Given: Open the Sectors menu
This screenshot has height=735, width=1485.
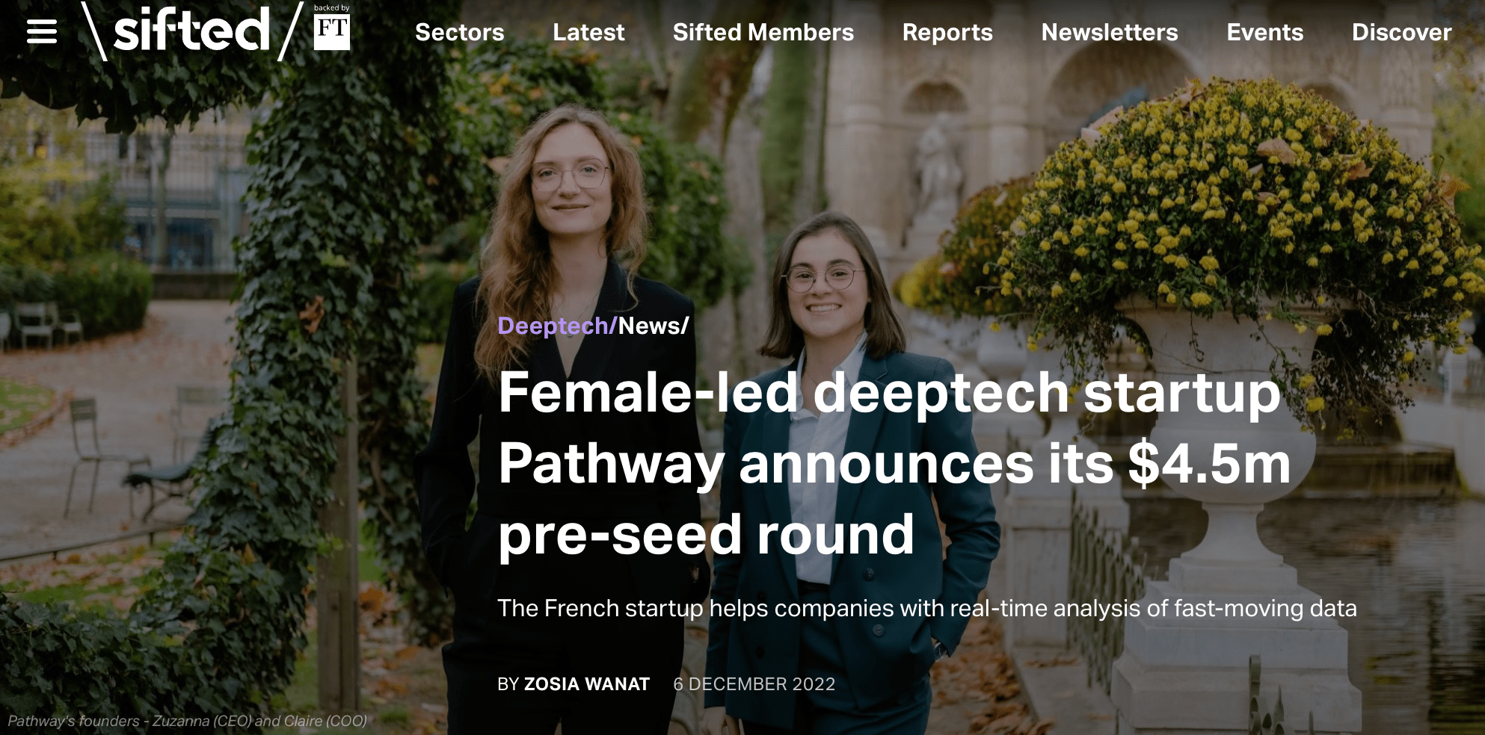Looking at the screenshot, I should pyautogui.click(x=460, y=32).
